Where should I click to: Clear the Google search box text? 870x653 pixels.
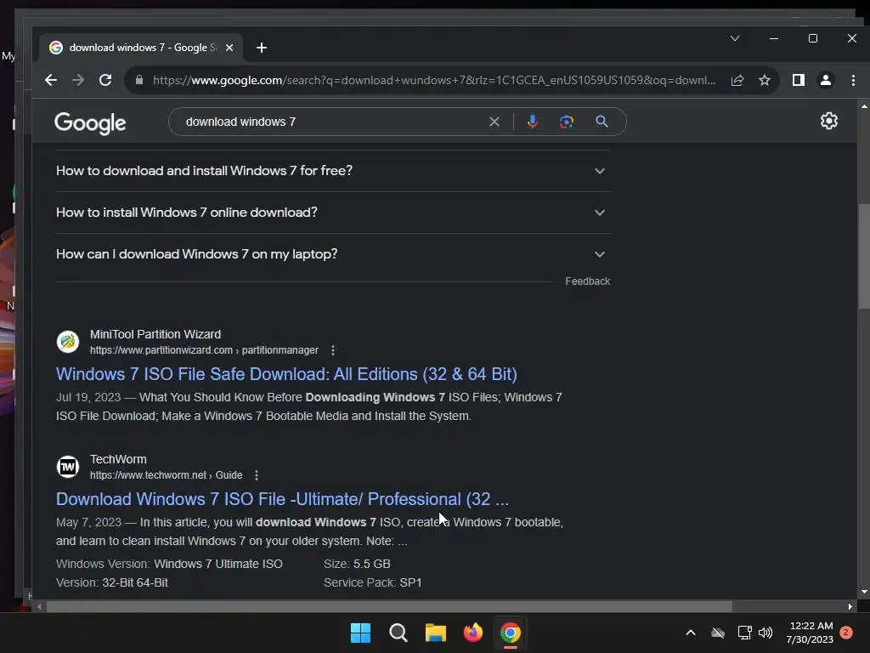[494, 122]
